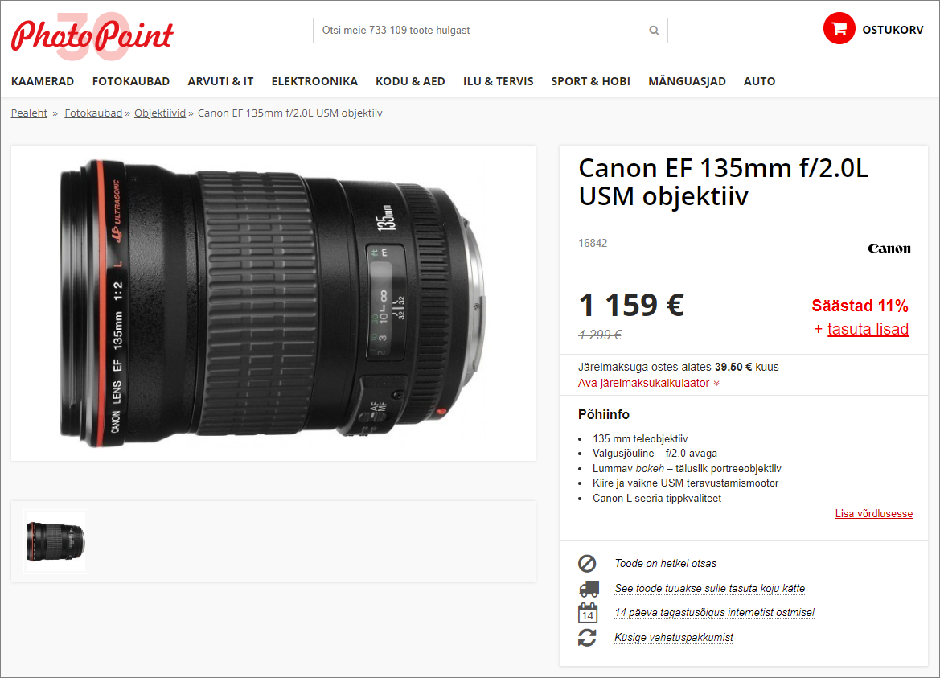Image resolution: width=940 pixels, height=678 pixels.
Task: Click the search magnifier icon
Action: tap(654, 31)
